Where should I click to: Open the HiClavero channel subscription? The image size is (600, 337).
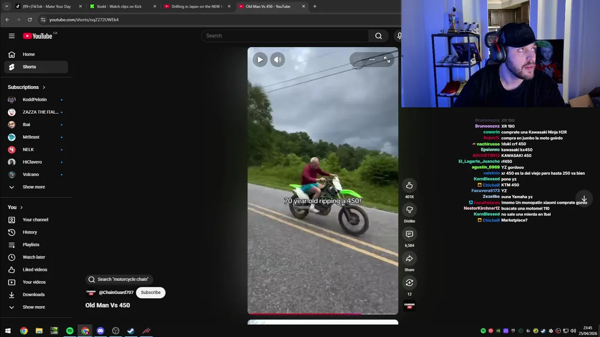36,162
